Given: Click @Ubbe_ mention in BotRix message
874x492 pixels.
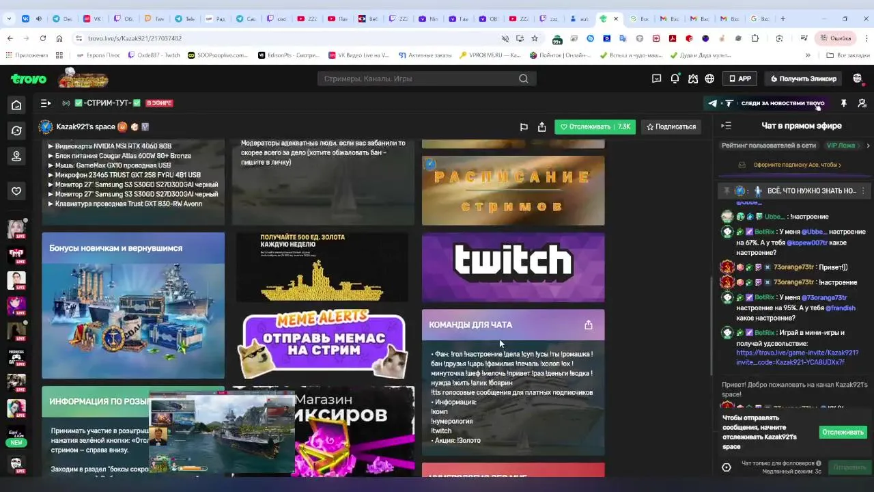Looking at the screenshot, I should 814,232.
